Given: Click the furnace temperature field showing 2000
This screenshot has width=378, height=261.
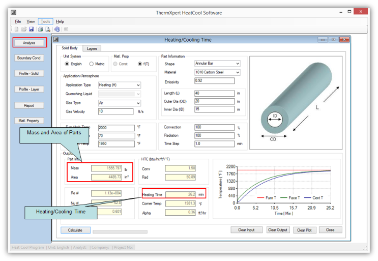Looking at the screenshot, I should [117, 128].
